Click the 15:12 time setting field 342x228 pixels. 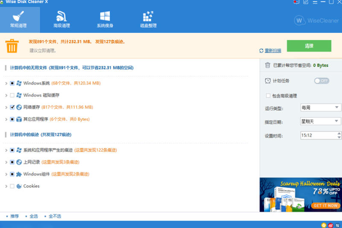point(320,135)
